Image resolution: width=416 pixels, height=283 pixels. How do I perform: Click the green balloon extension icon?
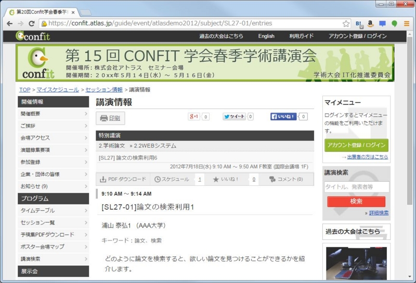pos(394,24)
